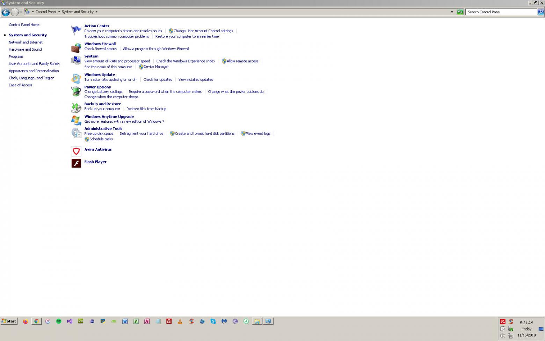Screen dimensions: 545x341
Task: Open Malwarebytes from the taskbar
Action: click(224, 321)
